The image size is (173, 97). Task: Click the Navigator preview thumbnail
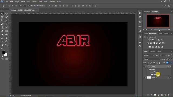point(158,21)
